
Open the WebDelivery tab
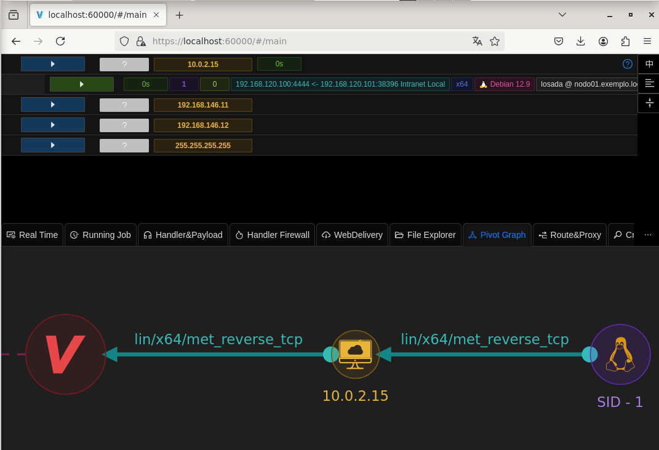[x=352, y=235]
